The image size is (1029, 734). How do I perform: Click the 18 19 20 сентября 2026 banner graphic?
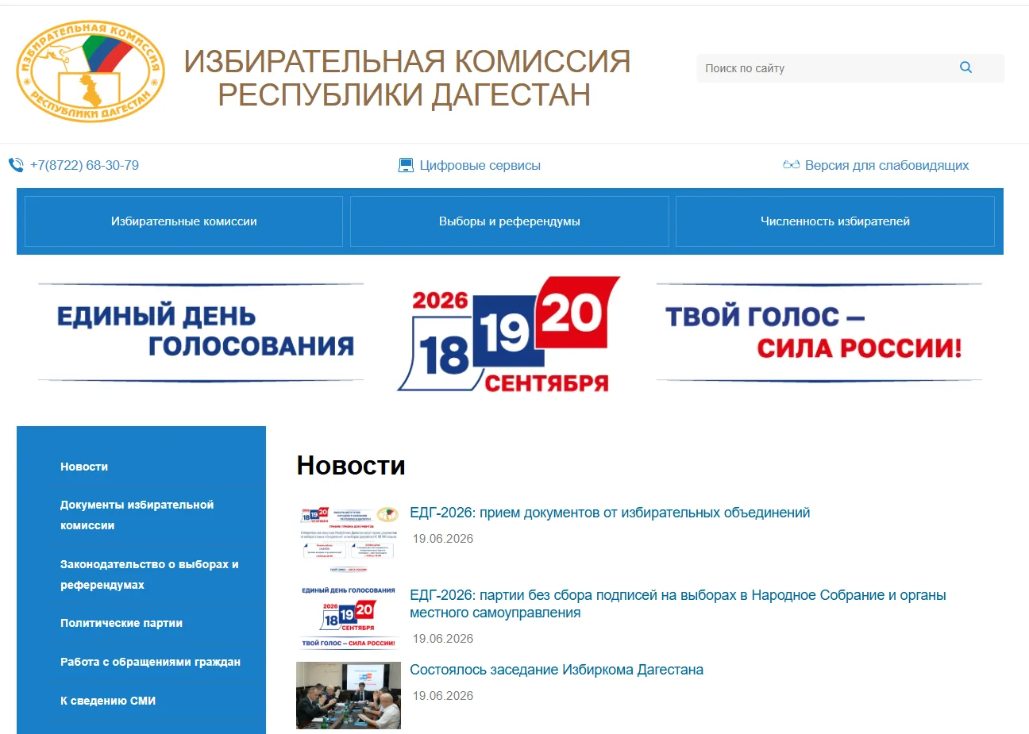point(509,334)
